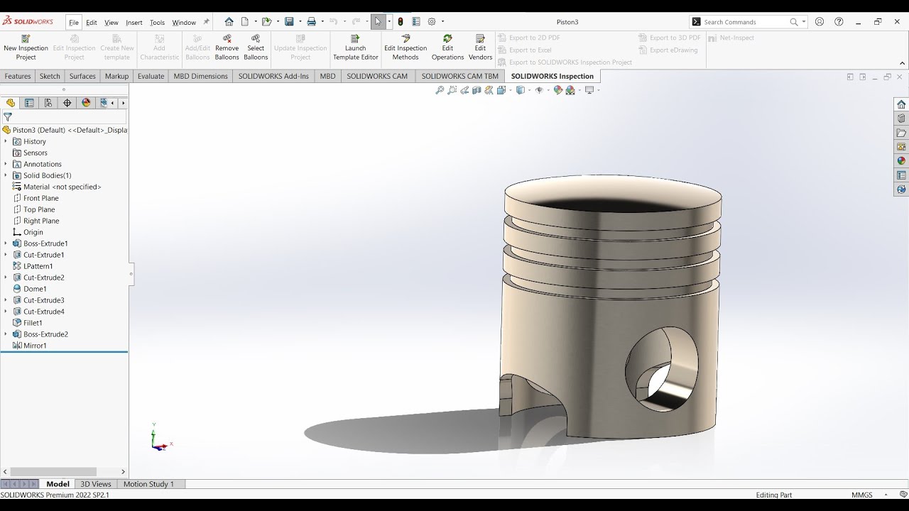Launch Template Editor
909x511 pixels.
[x=356, y=48]
